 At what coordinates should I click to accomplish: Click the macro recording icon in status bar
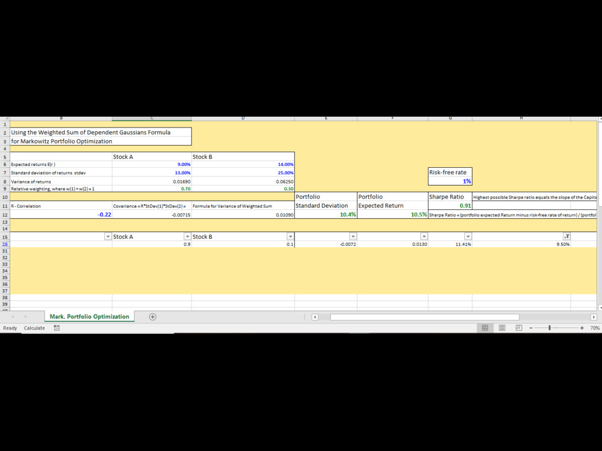point(57,328)
